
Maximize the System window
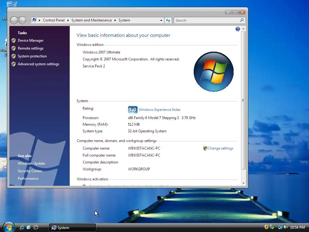pyautogui.click(x=235, y=12)
